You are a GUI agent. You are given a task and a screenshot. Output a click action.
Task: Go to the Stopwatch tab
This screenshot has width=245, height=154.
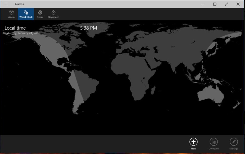click(x=53, y=14)
